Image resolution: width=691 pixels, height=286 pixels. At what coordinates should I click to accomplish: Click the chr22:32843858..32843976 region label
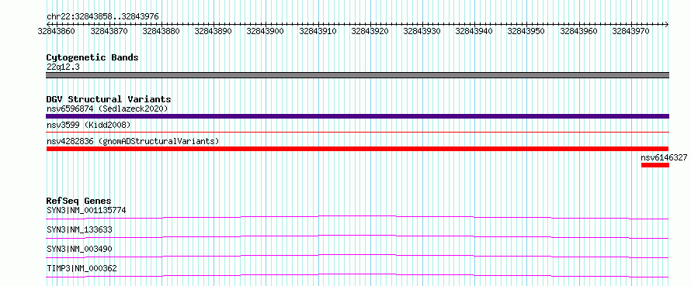(102, 16)
